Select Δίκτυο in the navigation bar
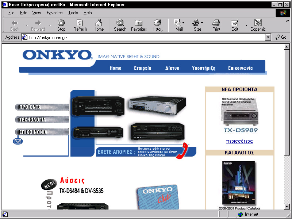This screenshot has height=219, width=292. tap(172, 68)
